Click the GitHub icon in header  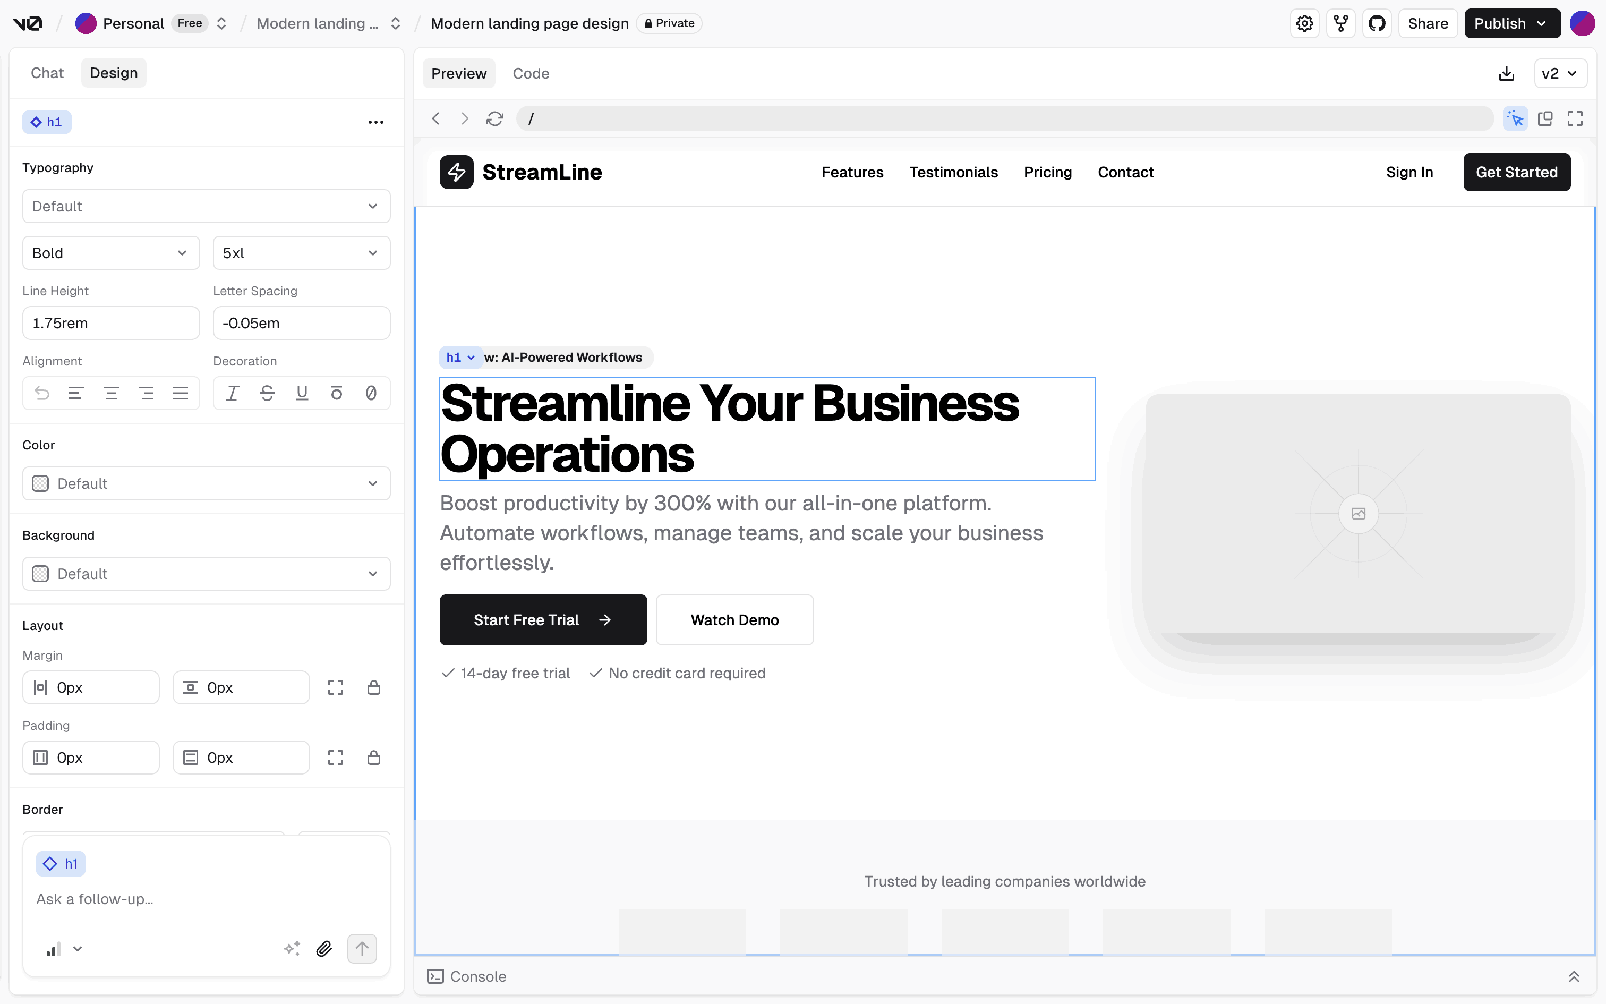[x=1377, y=24]
